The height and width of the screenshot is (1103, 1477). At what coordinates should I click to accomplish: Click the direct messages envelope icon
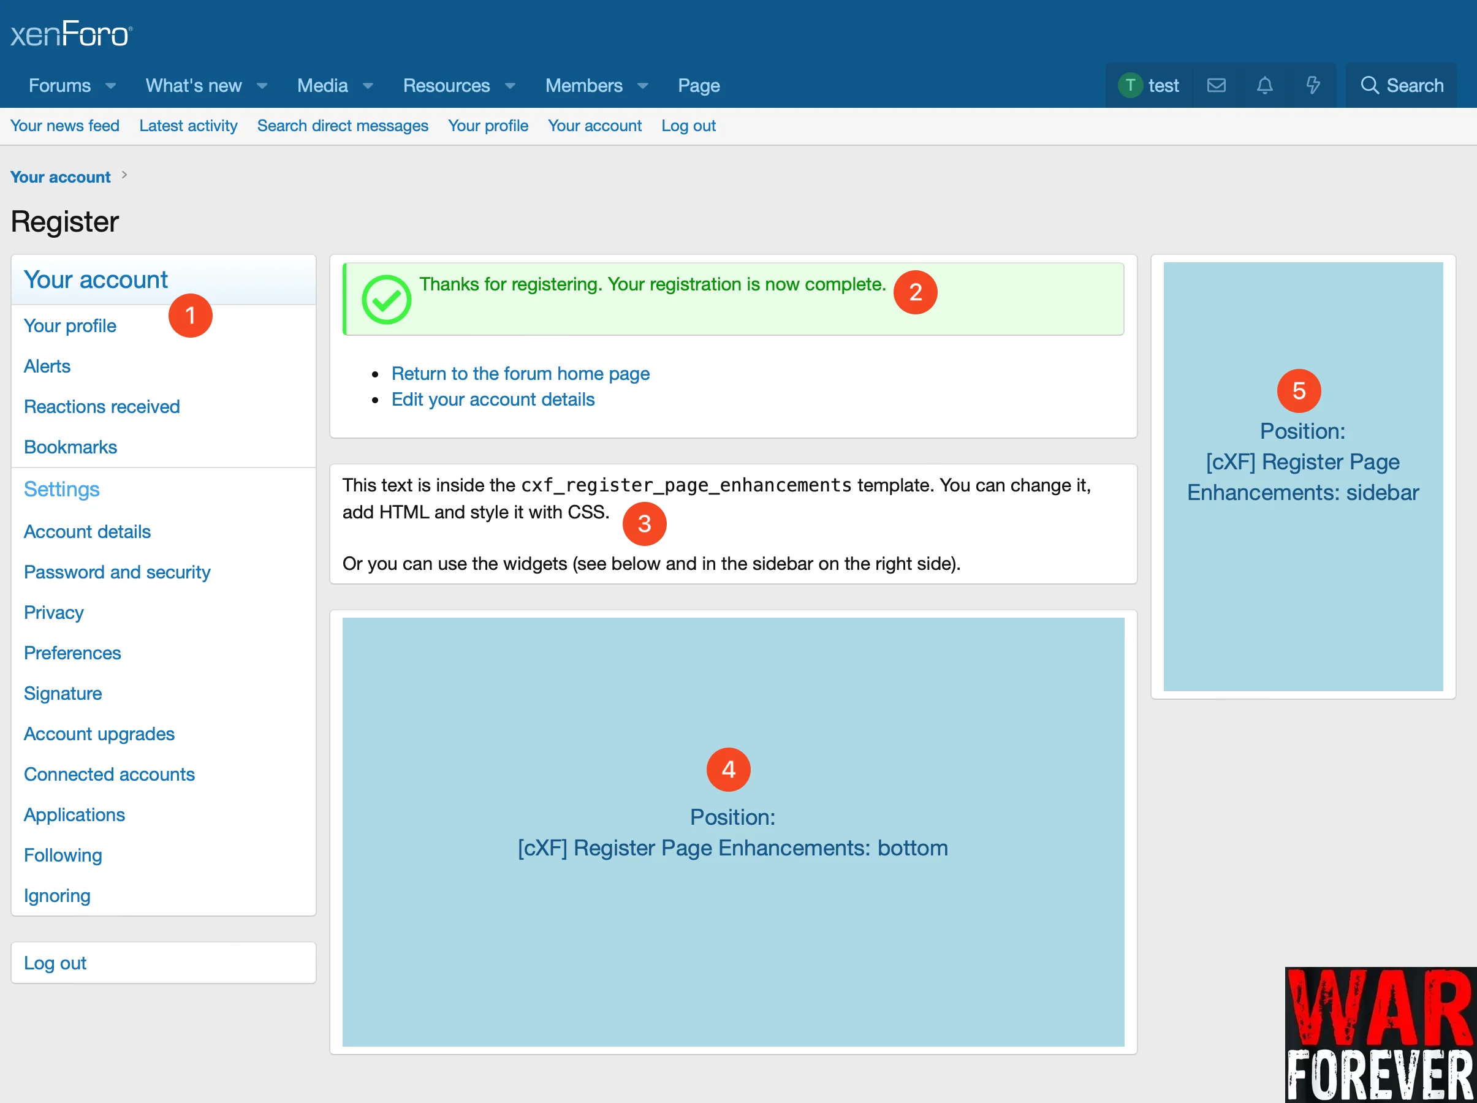1218,86
